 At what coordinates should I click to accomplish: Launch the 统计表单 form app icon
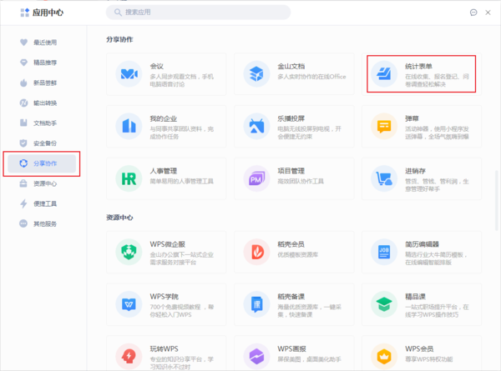[x=384, y=74]
